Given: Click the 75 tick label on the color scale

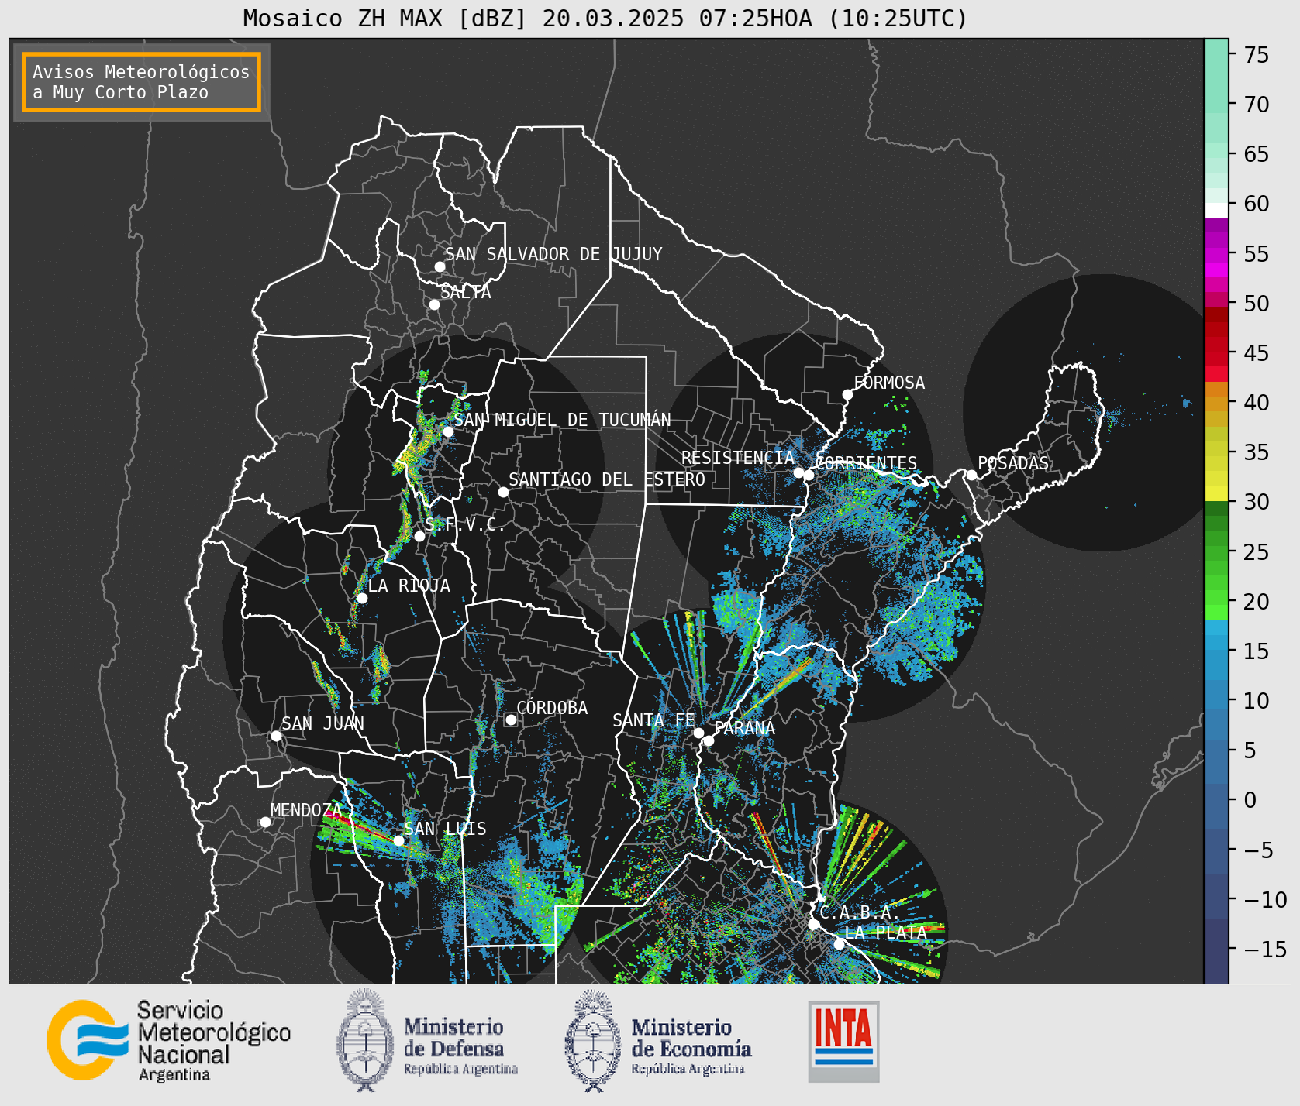Looking at the screenshot, I should (1257, 55).
